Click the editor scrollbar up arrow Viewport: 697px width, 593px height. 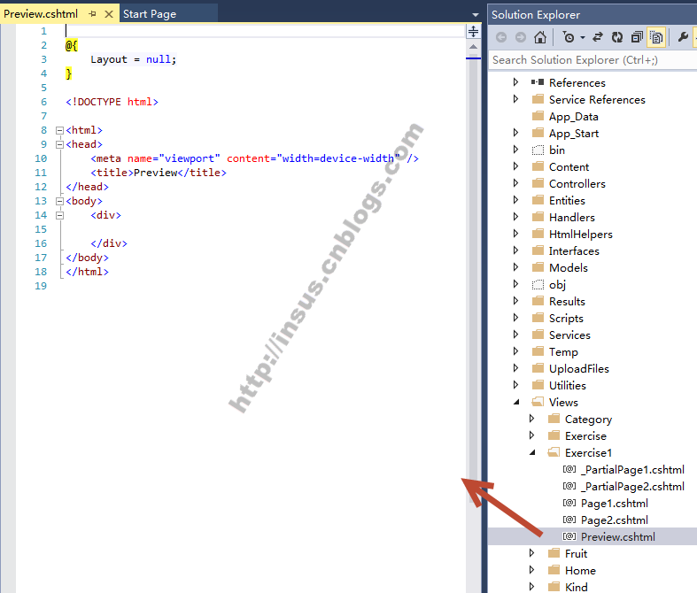474,47
